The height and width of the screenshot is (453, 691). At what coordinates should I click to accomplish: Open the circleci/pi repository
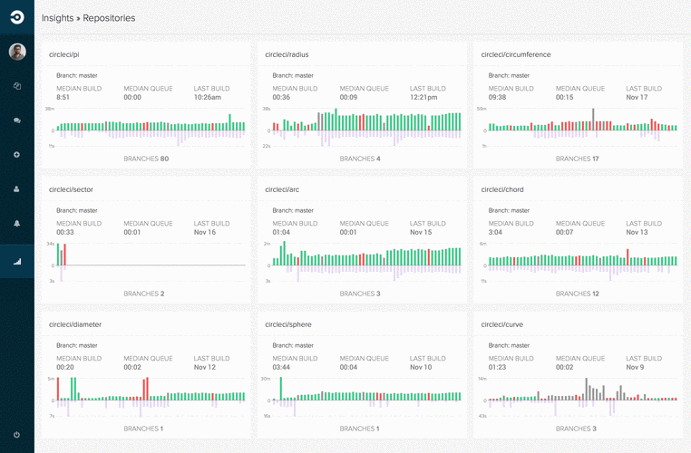tap(64, 54)
